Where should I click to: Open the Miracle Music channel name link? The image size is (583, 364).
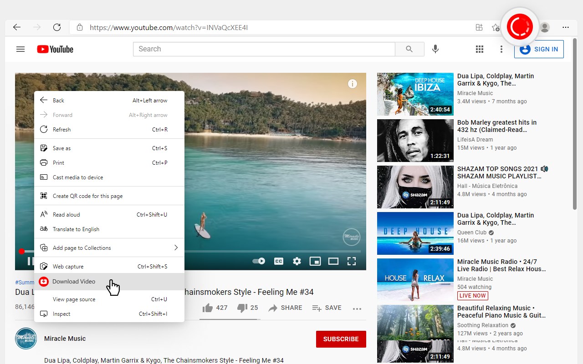(x=65, y=339)
